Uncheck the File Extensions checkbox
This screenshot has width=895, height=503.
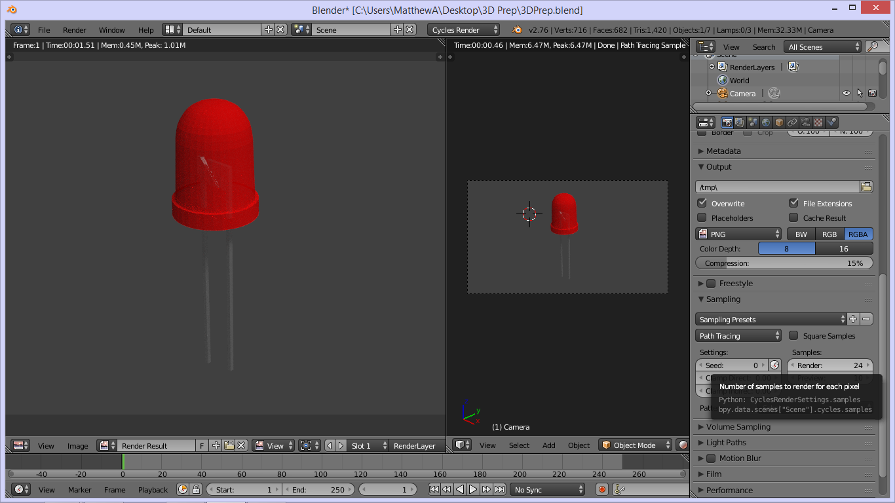[793, 203]
